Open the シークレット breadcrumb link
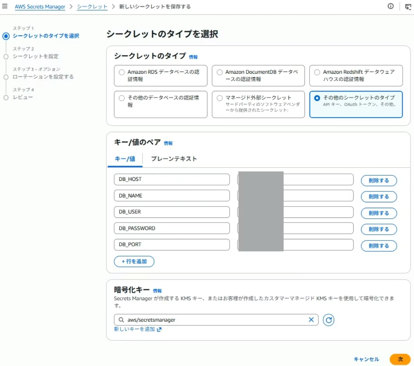 point(92,7)
